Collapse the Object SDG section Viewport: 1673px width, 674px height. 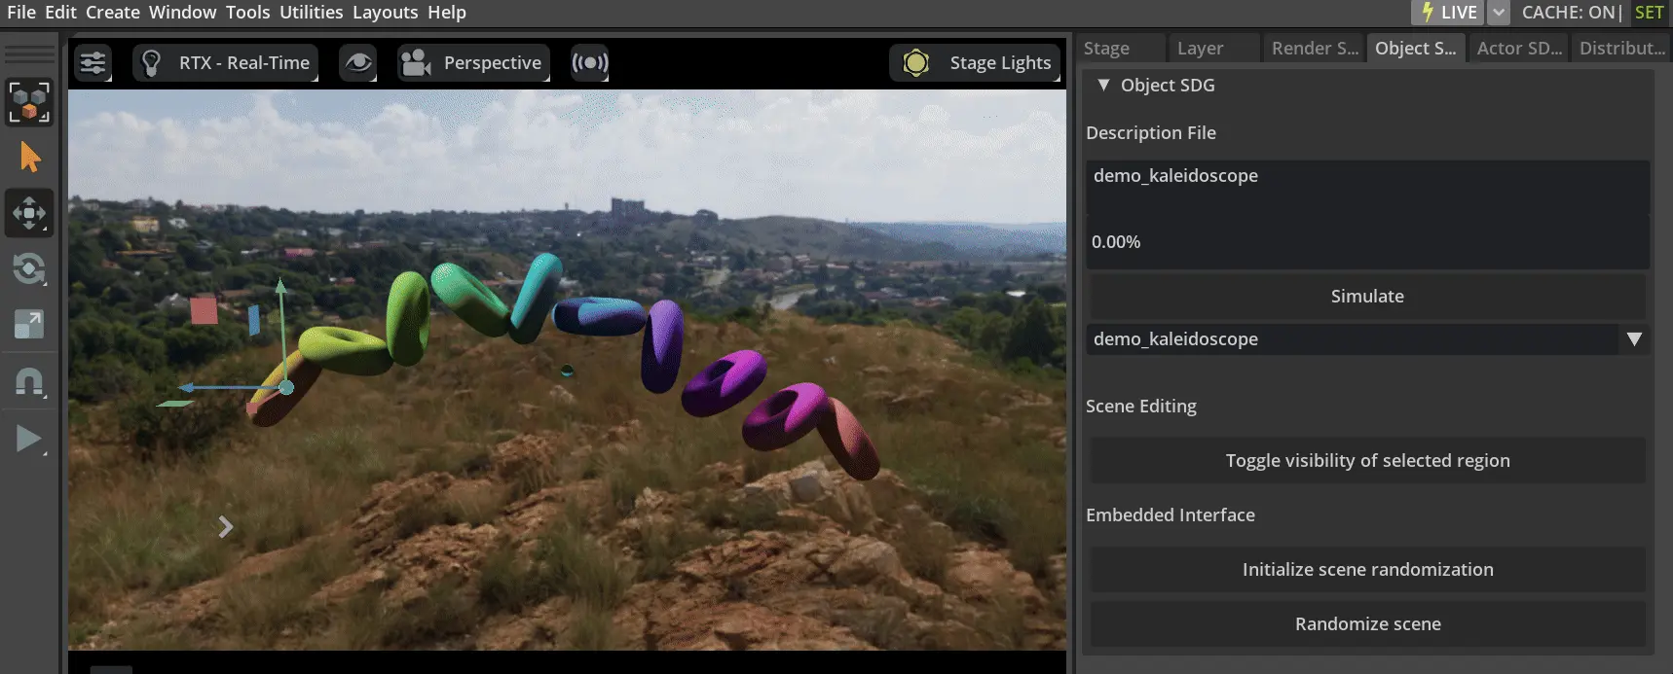[1103, 86]
